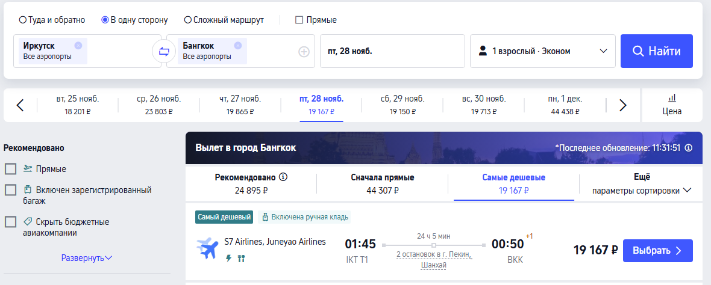This screenshot has width=711, height=285.
Task: Pick сб, 29 нояб. for 19 150 ₽
Action: pyautogui.click(x=402, y=105)
